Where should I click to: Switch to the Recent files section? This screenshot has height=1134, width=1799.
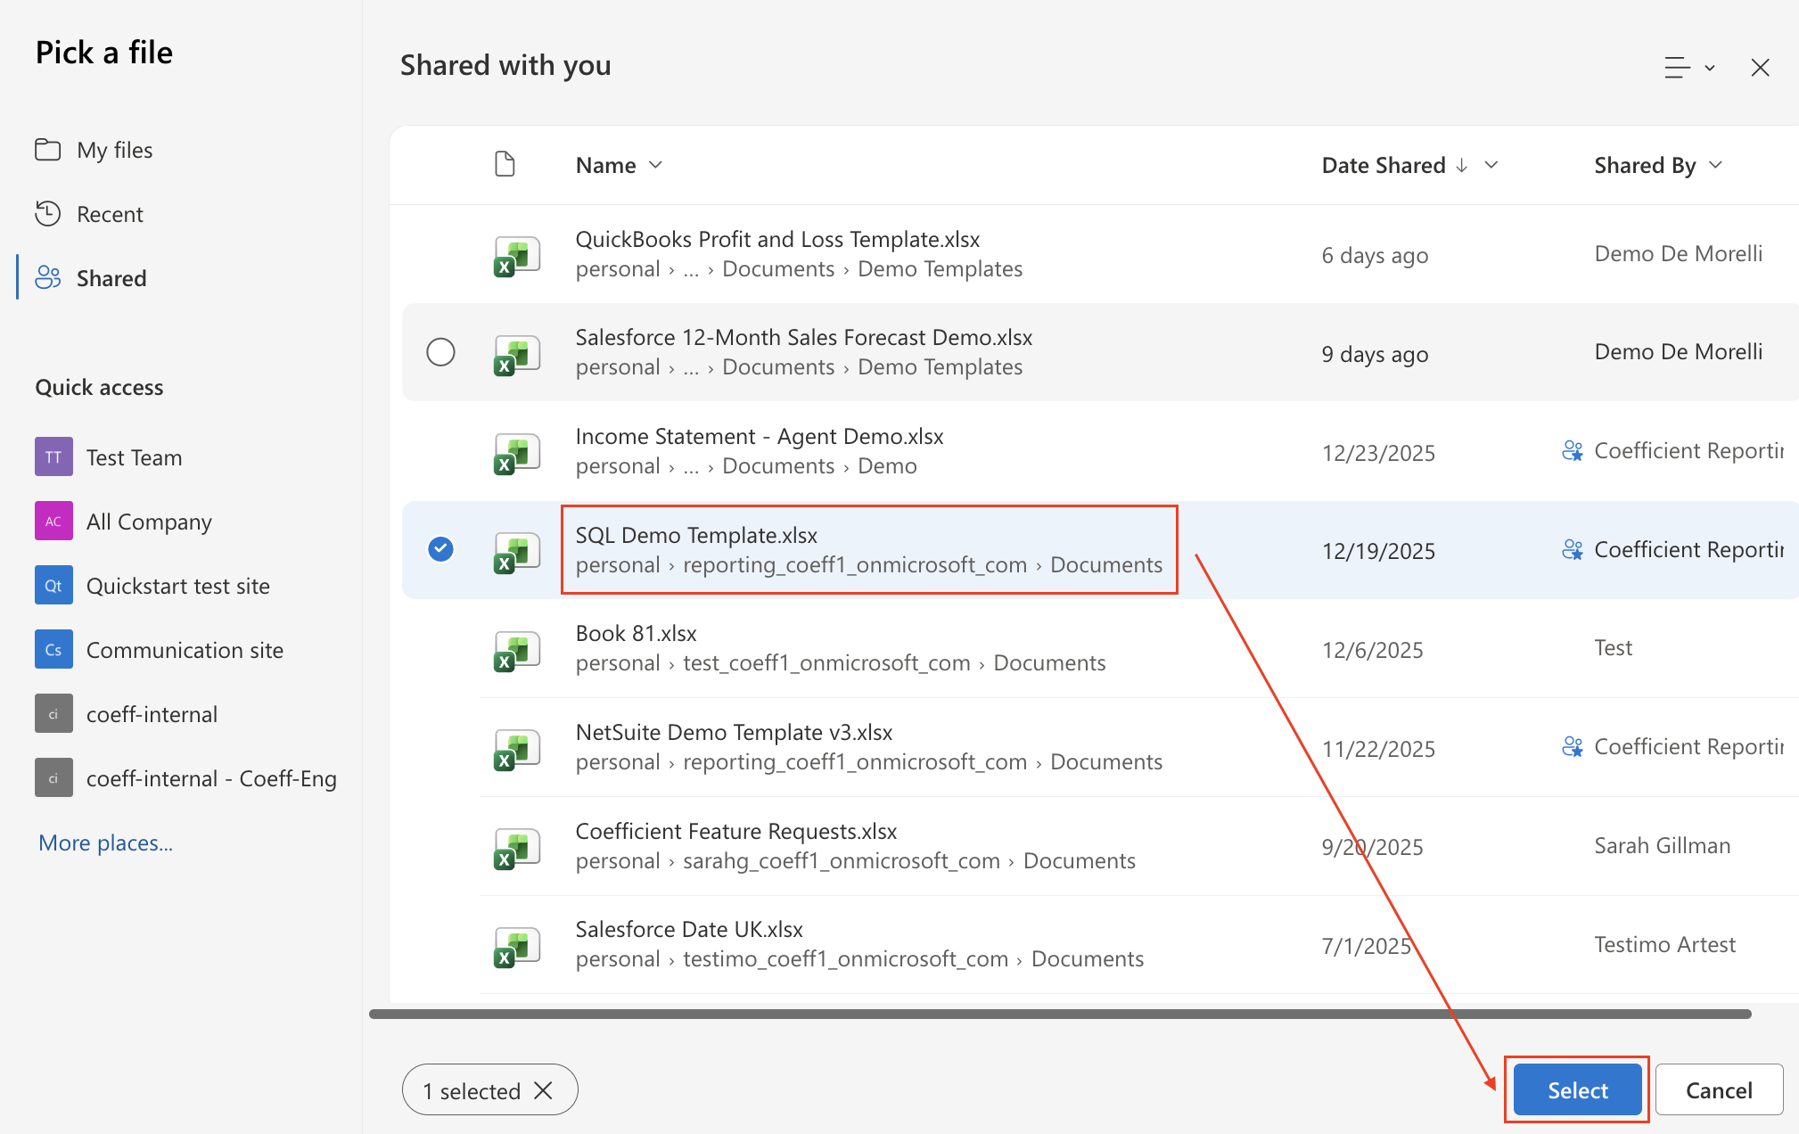pyautogui.click(x=110, y=214)
